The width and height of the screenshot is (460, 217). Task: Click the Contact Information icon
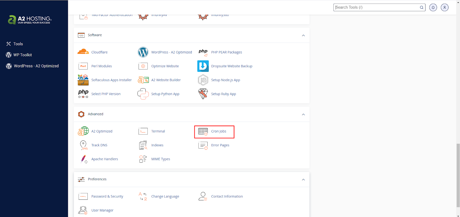[203, 196]
